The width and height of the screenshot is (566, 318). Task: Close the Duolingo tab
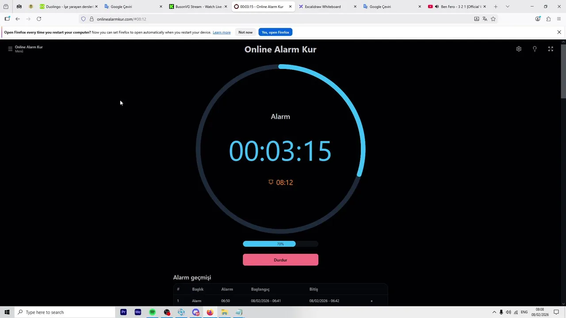96,7
